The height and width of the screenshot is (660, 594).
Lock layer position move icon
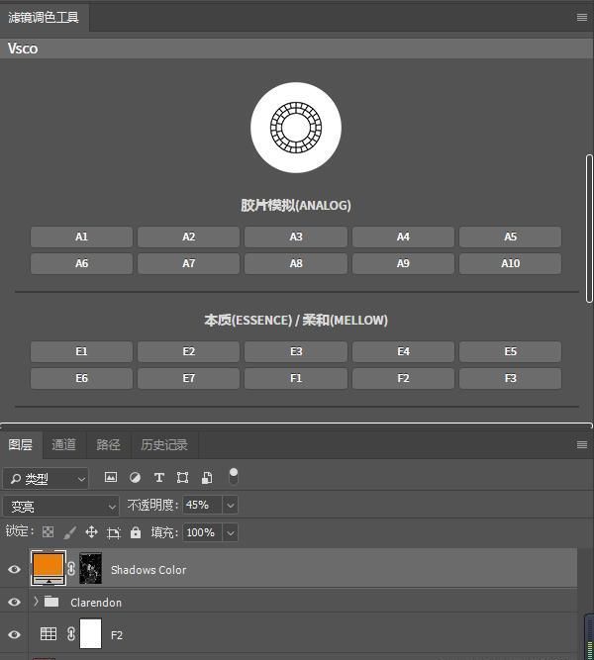(x=91, y=532)
